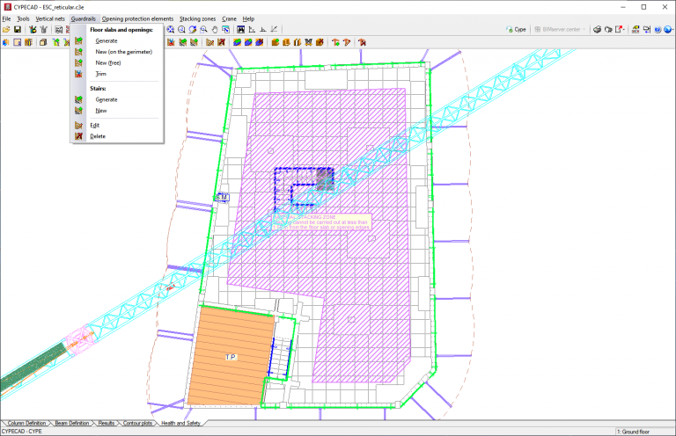Switch to the Column Definition tab
The image size is (676, 436).
(x=26, y=423)
